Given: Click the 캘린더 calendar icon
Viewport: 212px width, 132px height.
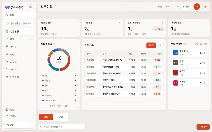Looking at the screenshot, I should pyautogui.click(x=7, y=47).
